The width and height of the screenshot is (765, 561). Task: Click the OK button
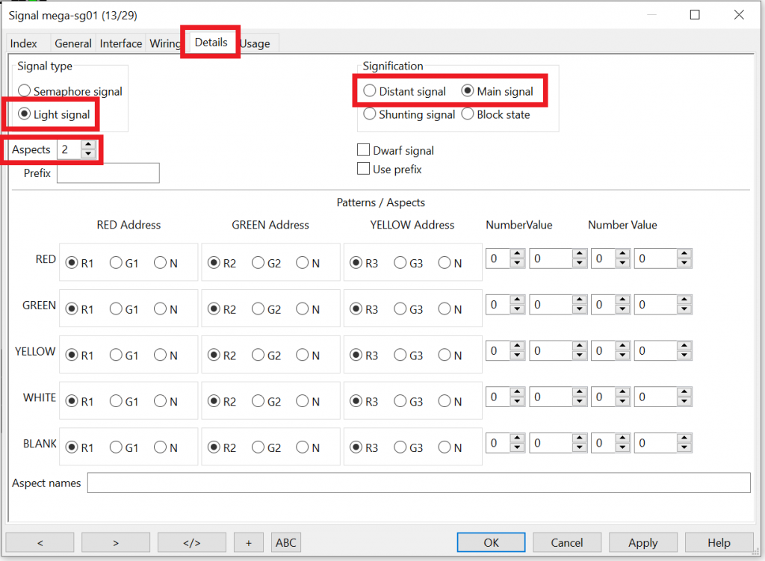point(491,542)
